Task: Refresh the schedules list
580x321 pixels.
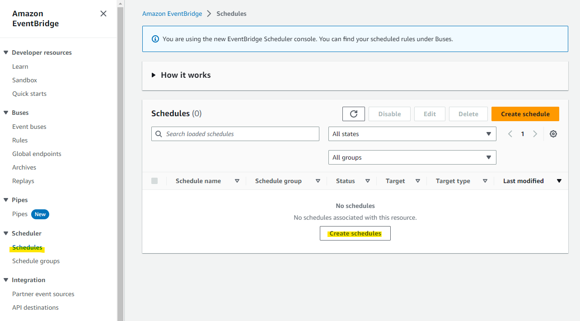Action: 354,114
